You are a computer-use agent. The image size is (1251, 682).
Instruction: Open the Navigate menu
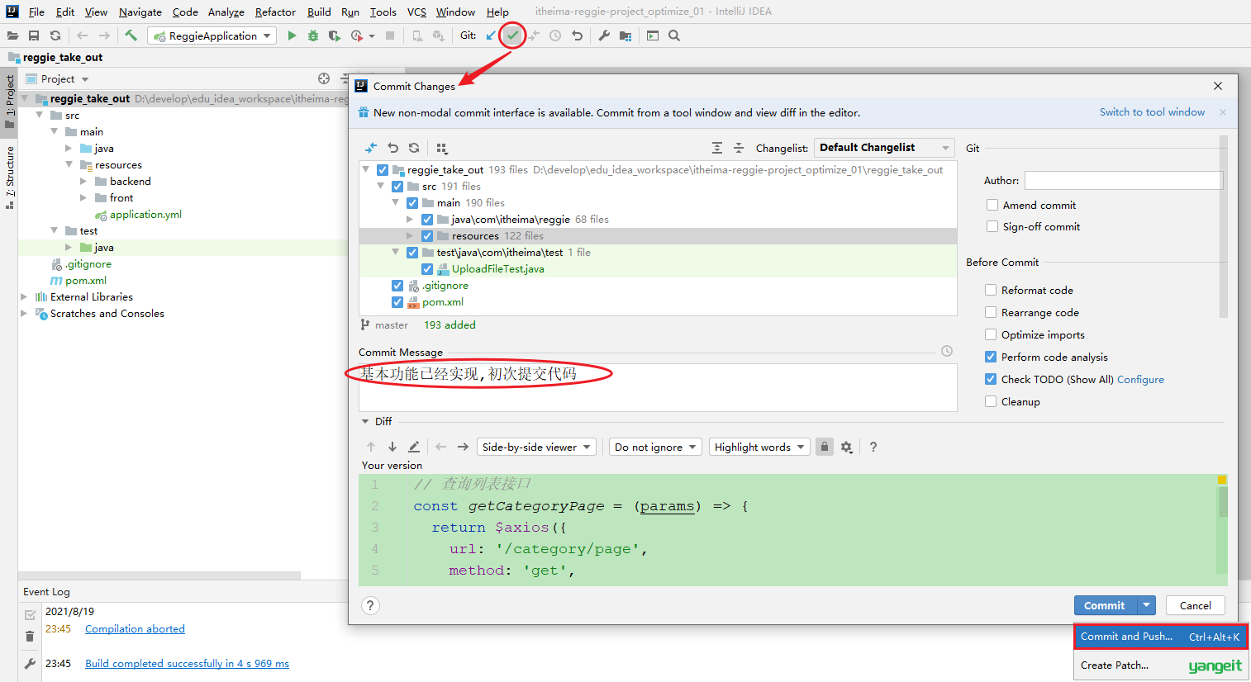coord(140,12)
